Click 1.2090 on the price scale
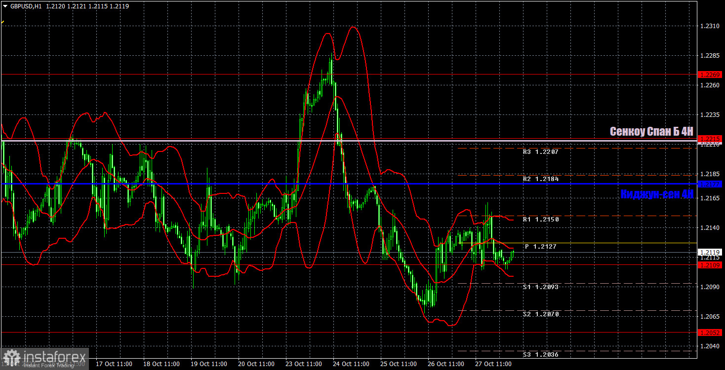Viewport: 725px width, 370px height. pos(709,287)
